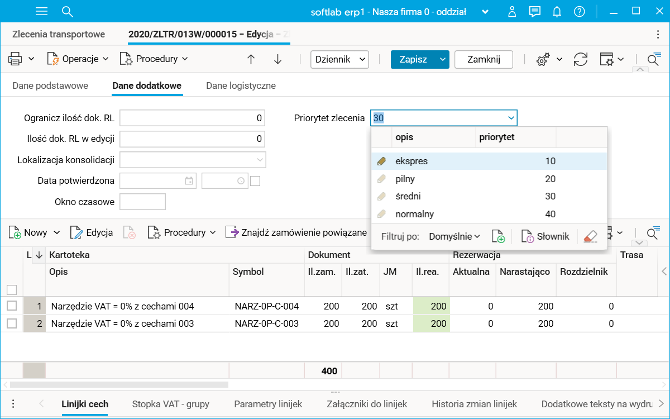Open the clock time picker icon

[x=241, y=181]
